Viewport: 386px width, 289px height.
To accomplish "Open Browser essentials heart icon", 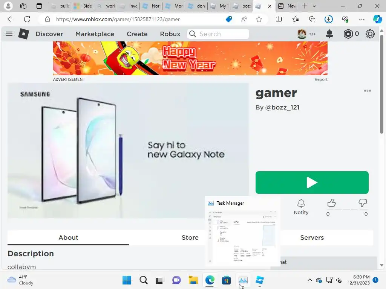I will [345, 19].
